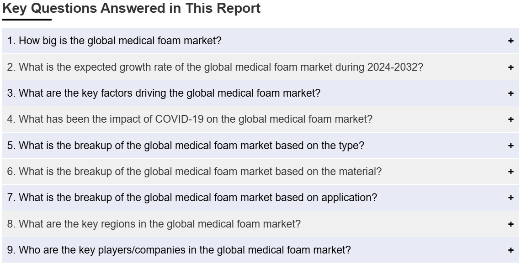Click plus icon next to key factors driving question
The image size is (521, 264).
pyautogui.click(x=510, y=93)
